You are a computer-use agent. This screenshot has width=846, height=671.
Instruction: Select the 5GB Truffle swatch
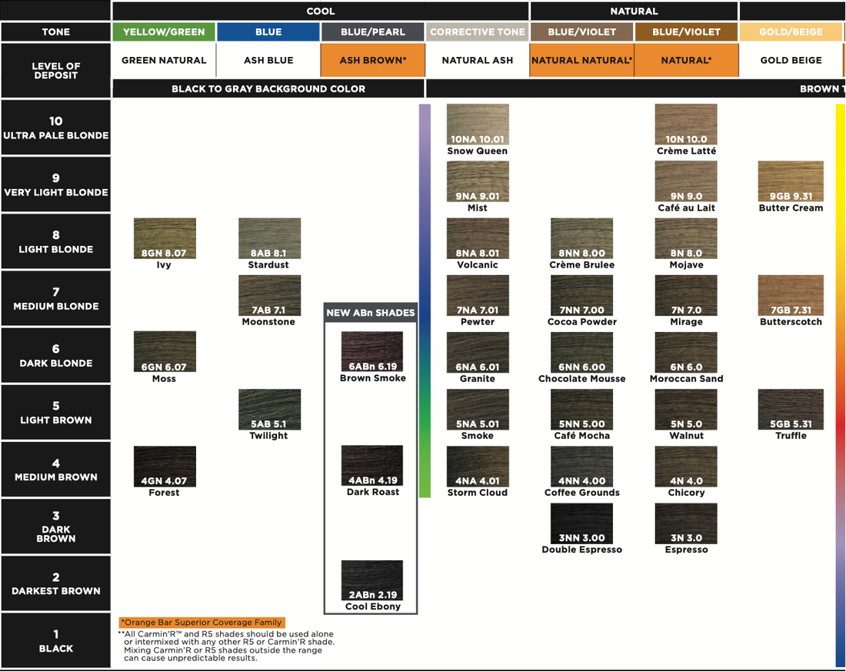pos(791,409)
